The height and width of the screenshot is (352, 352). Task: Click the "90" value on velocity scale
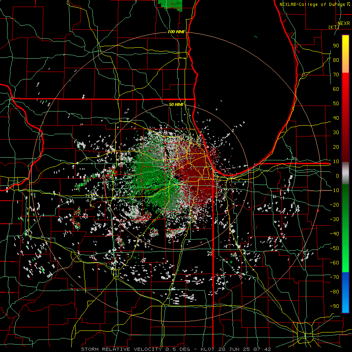pyautogui.click(x=336, y=46)
